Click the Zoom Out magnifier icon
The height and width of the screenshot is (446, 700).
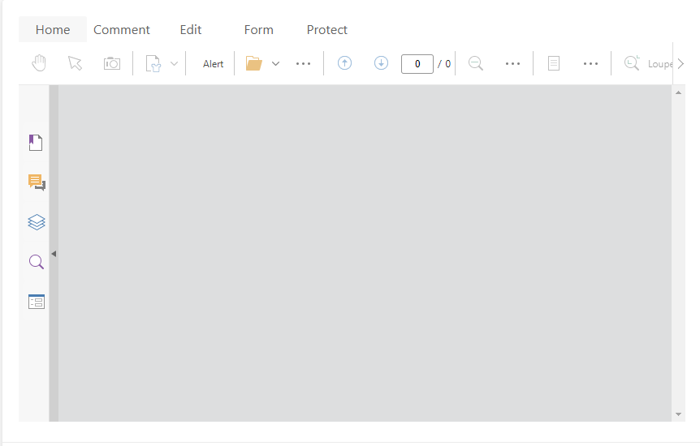pyautogui.click(x=476, y=63)
